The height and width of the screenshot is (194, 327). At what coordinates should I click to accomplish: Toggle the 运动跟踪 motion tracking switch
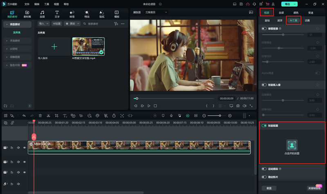[x=264, y=169]
